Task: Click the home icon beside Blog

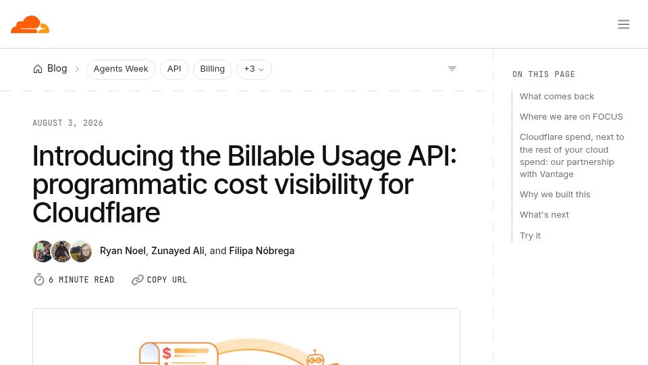Action: click(x=38, y=69)
